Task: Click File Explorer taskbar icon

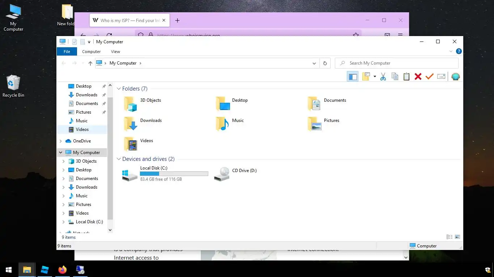Action: [x=27, y=270]
